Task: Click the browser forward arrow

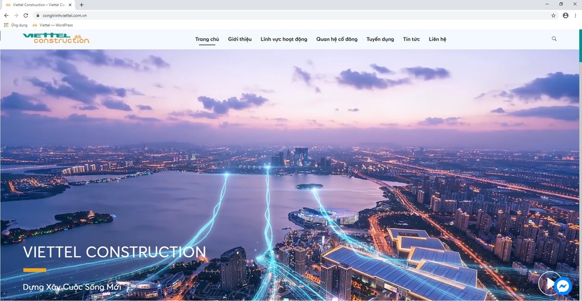Action: pyautogui.click(x=16, y=16)
